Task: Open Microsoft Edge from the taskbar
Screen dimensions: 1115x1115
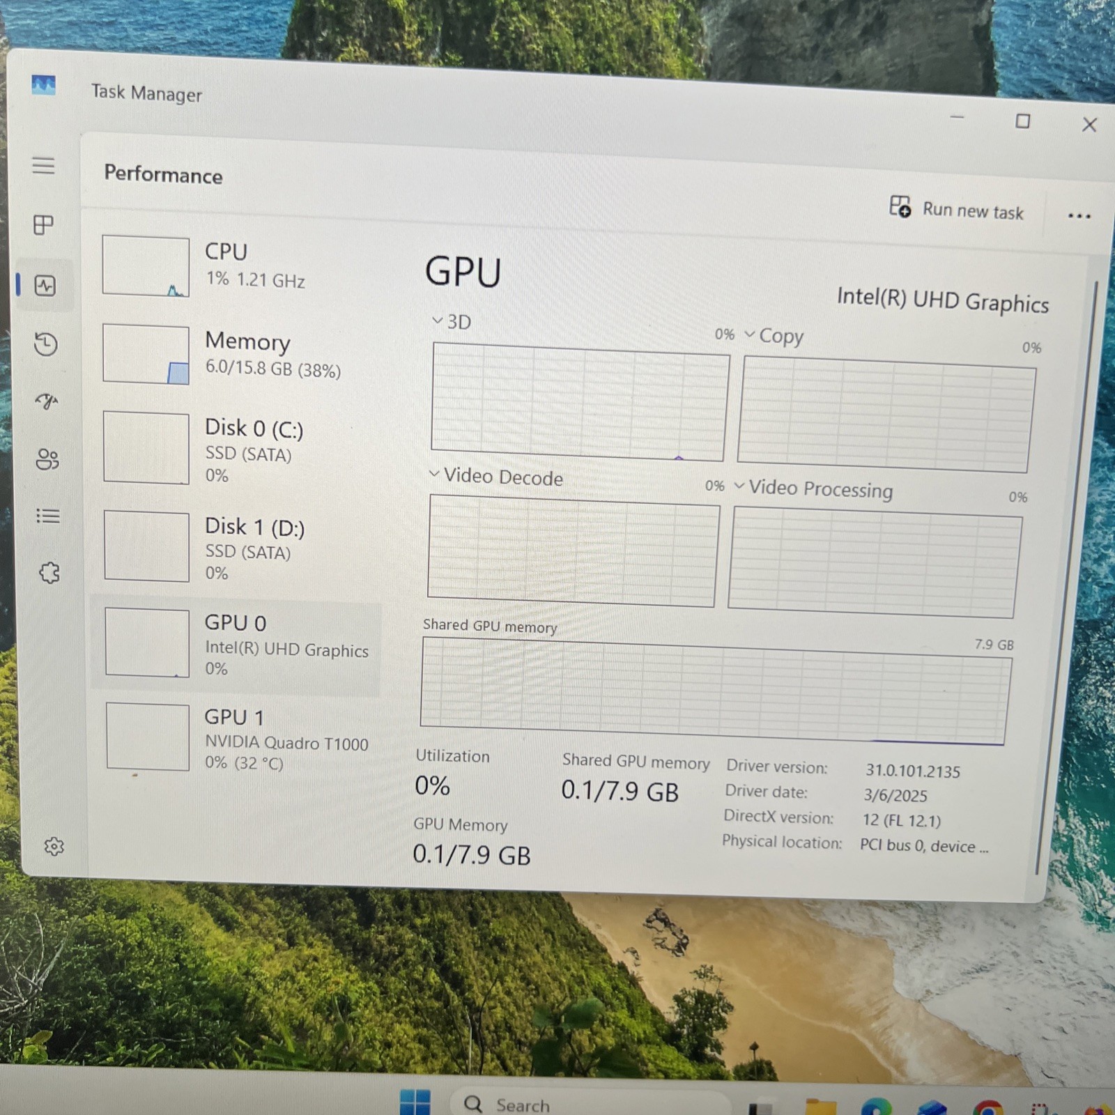Action: pos(876,1105)
